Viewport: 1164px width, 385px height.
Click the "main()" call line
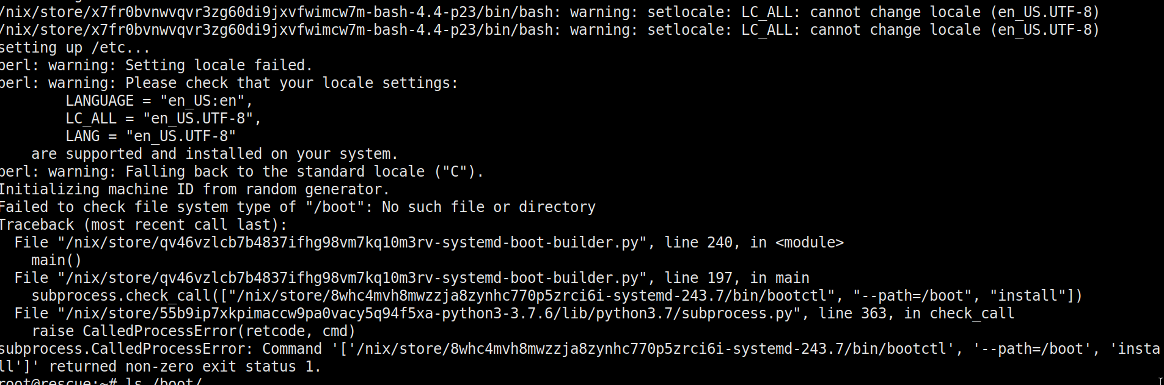coord(56,260)
